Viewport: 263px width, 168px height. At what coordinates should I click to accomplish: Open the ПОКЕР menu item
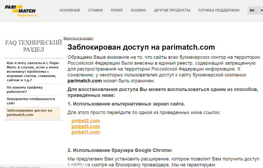tap(117, 10)
